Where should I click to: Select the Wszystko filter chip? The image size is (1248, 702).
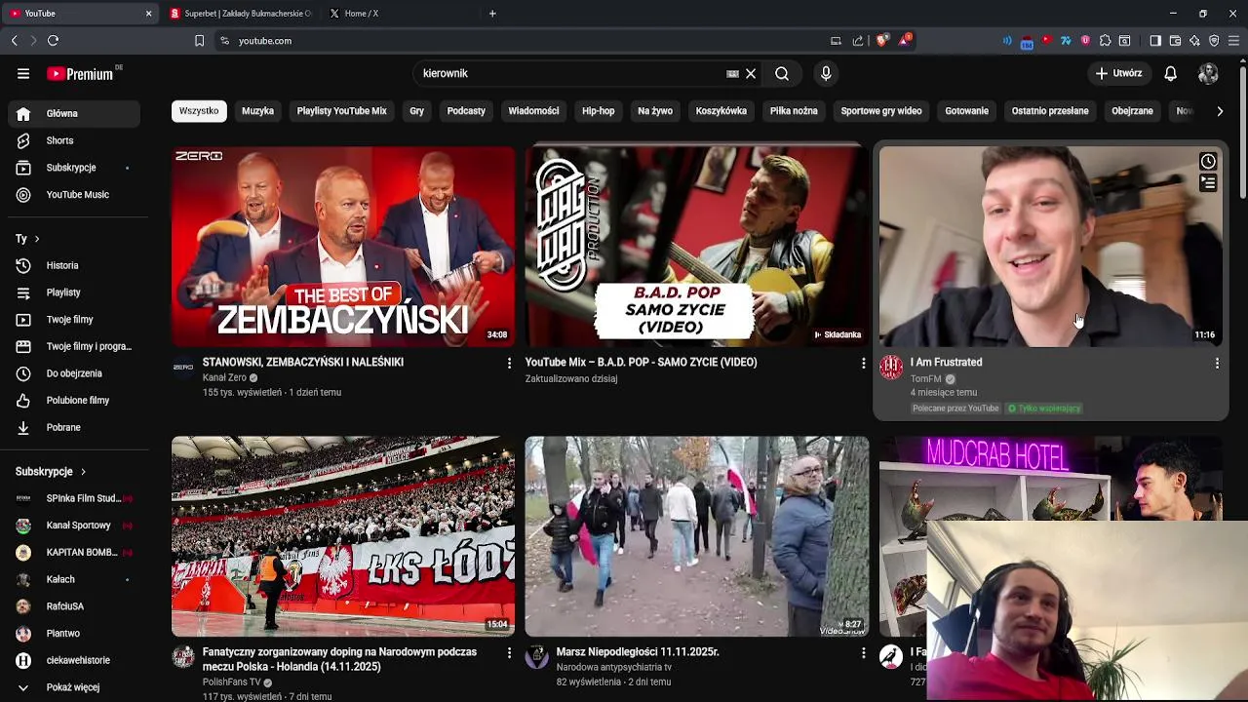(x=199, y=111)
